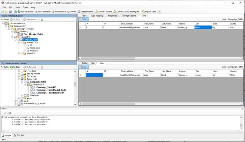The height and width of the screenshot is (142, 245).
Task: Collapse the Indexes (3/3) node in Access tree
Action: tap(19, 42)
